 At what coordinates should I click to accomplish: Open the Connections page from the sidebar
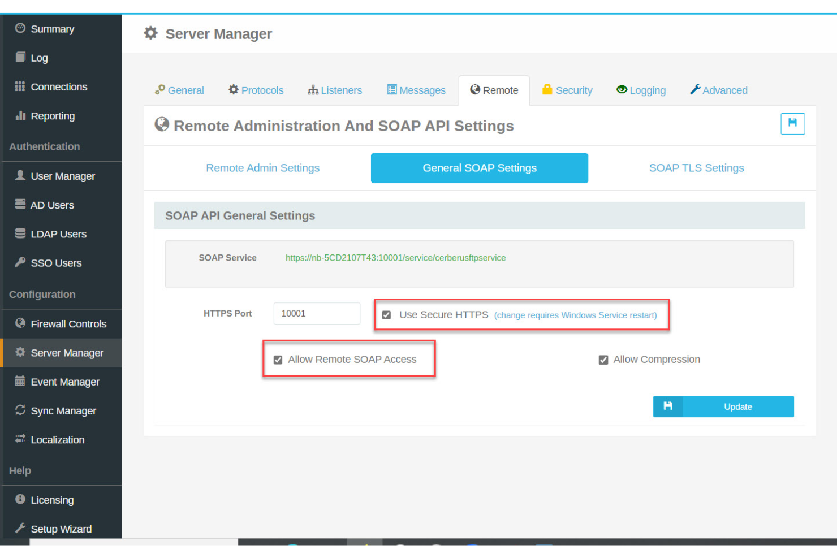pyautogui.click(x=59, y=86)
